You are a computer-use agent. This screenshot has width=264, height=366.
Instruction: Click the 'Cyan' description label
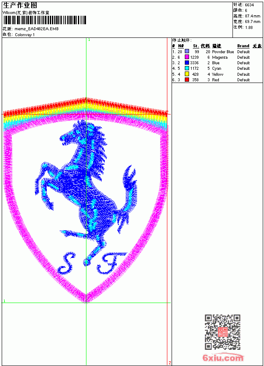[x=217, y=69]
